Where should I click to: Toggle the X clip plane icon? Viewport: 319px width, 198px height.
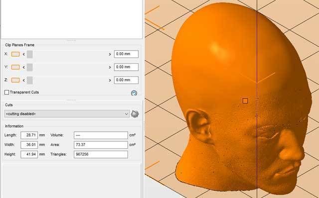coord(15,54)
